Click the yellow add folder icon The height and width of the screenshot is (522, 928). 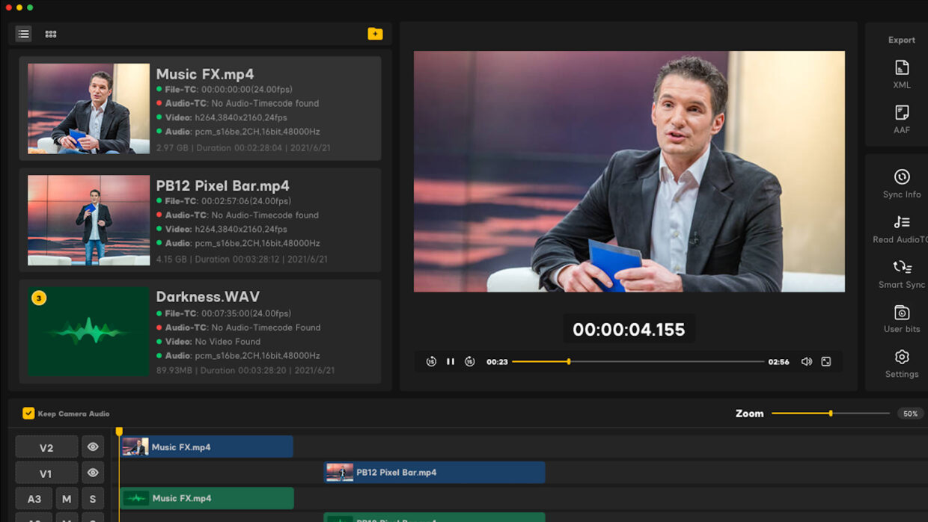(375, 34)
